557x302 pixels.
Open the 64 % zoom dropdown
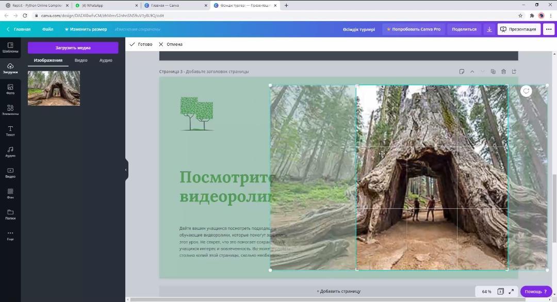(x=486, y=291)
